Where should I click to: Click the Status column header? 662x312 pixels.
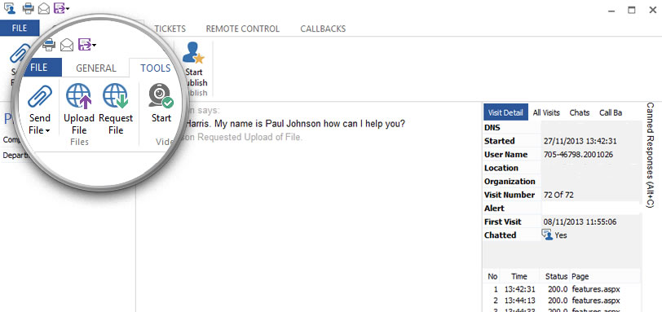point(556,277)
